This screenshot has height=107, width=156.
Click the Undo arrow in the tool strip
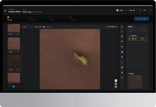122,27
